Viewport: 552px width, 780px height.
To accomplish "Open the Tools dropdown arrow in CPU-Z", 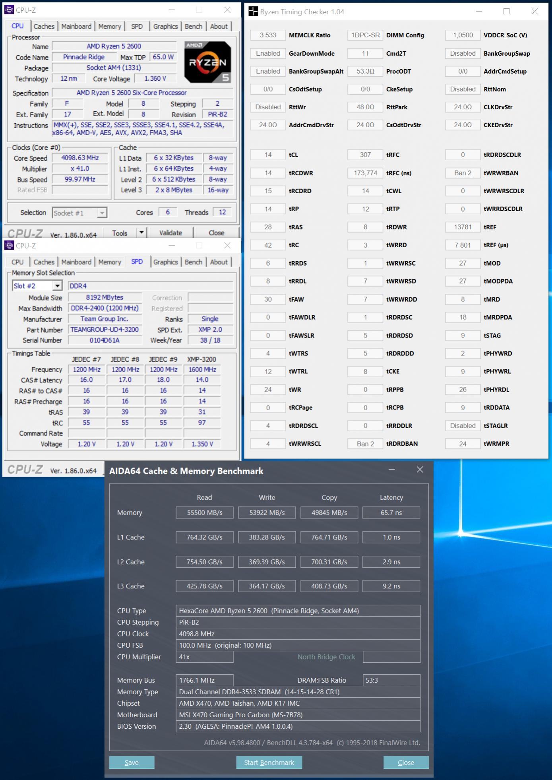I will point(141,233).
